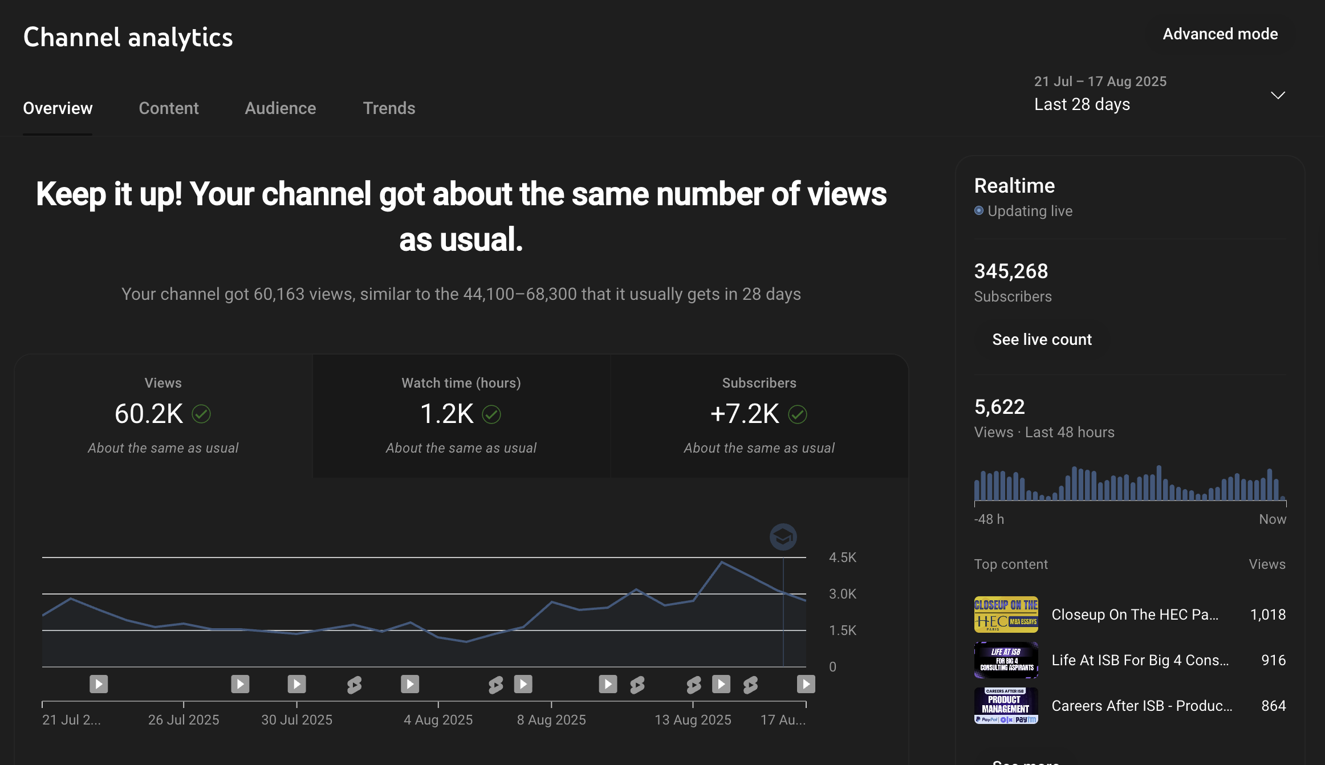Open the Audience tab
1325x765 pixels.
[x=280, y=108]
